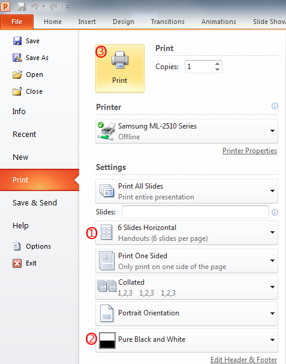Open the Samsung ML-2510 printer dropdown
Screen dimensions: 286x364
coord(186,131)
